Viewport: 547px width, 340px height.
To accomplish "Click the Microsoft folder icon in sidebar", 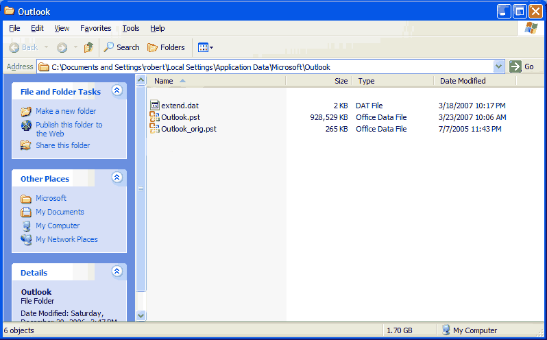I will [26, 199].
